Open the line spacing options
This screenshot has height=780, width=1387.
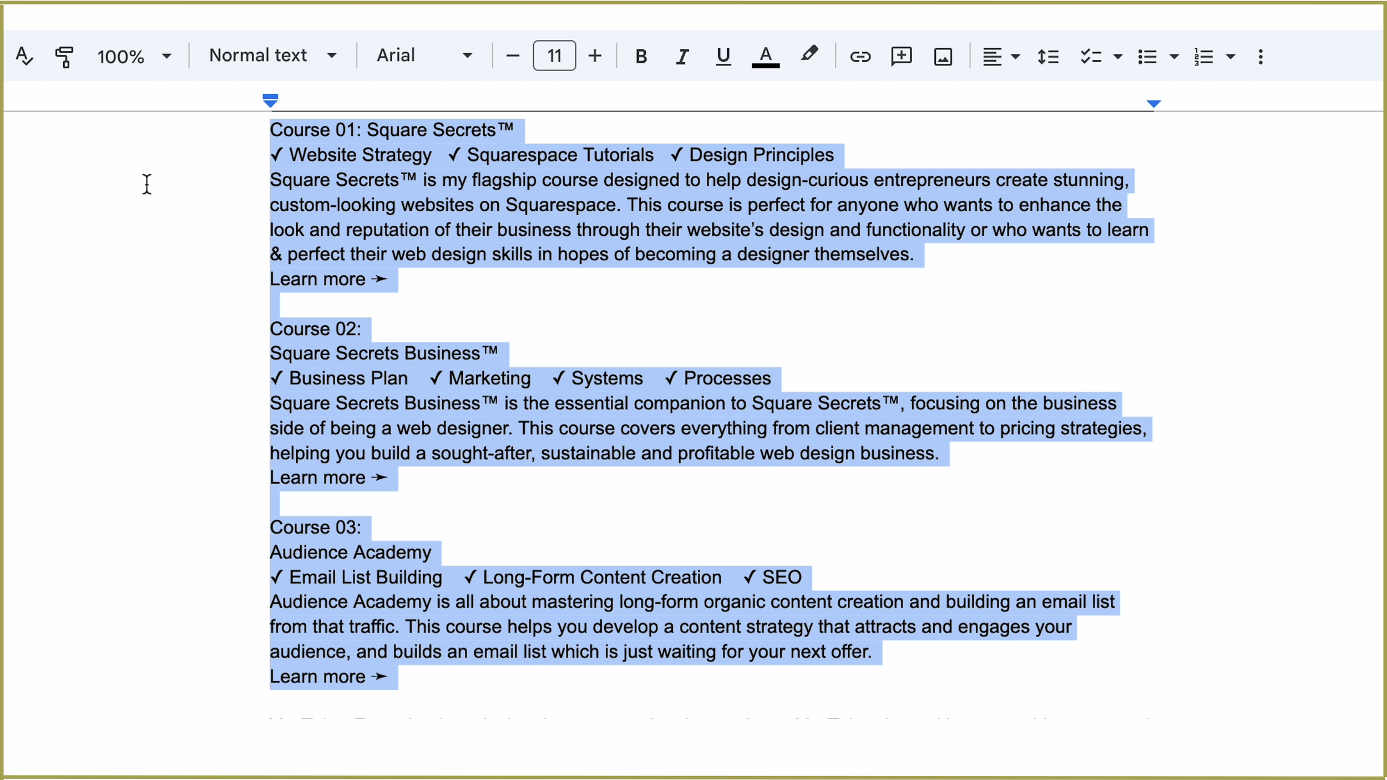[x=1047, y=55]
